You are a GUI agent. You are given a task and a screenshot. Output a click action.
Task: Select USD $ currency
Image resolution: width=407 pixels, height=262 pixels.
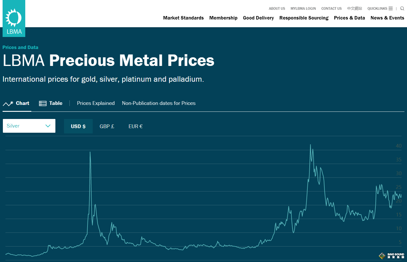click(78, 126)
